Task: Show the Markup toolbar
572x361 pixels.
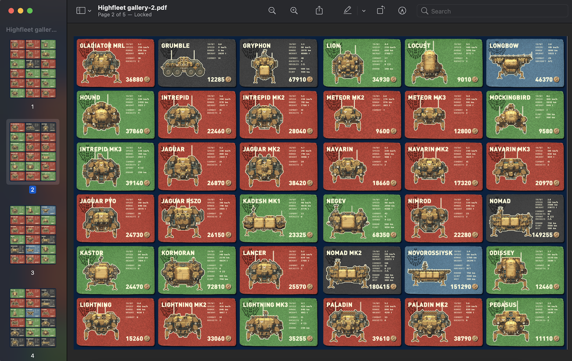Action: [x=402, y=11]
